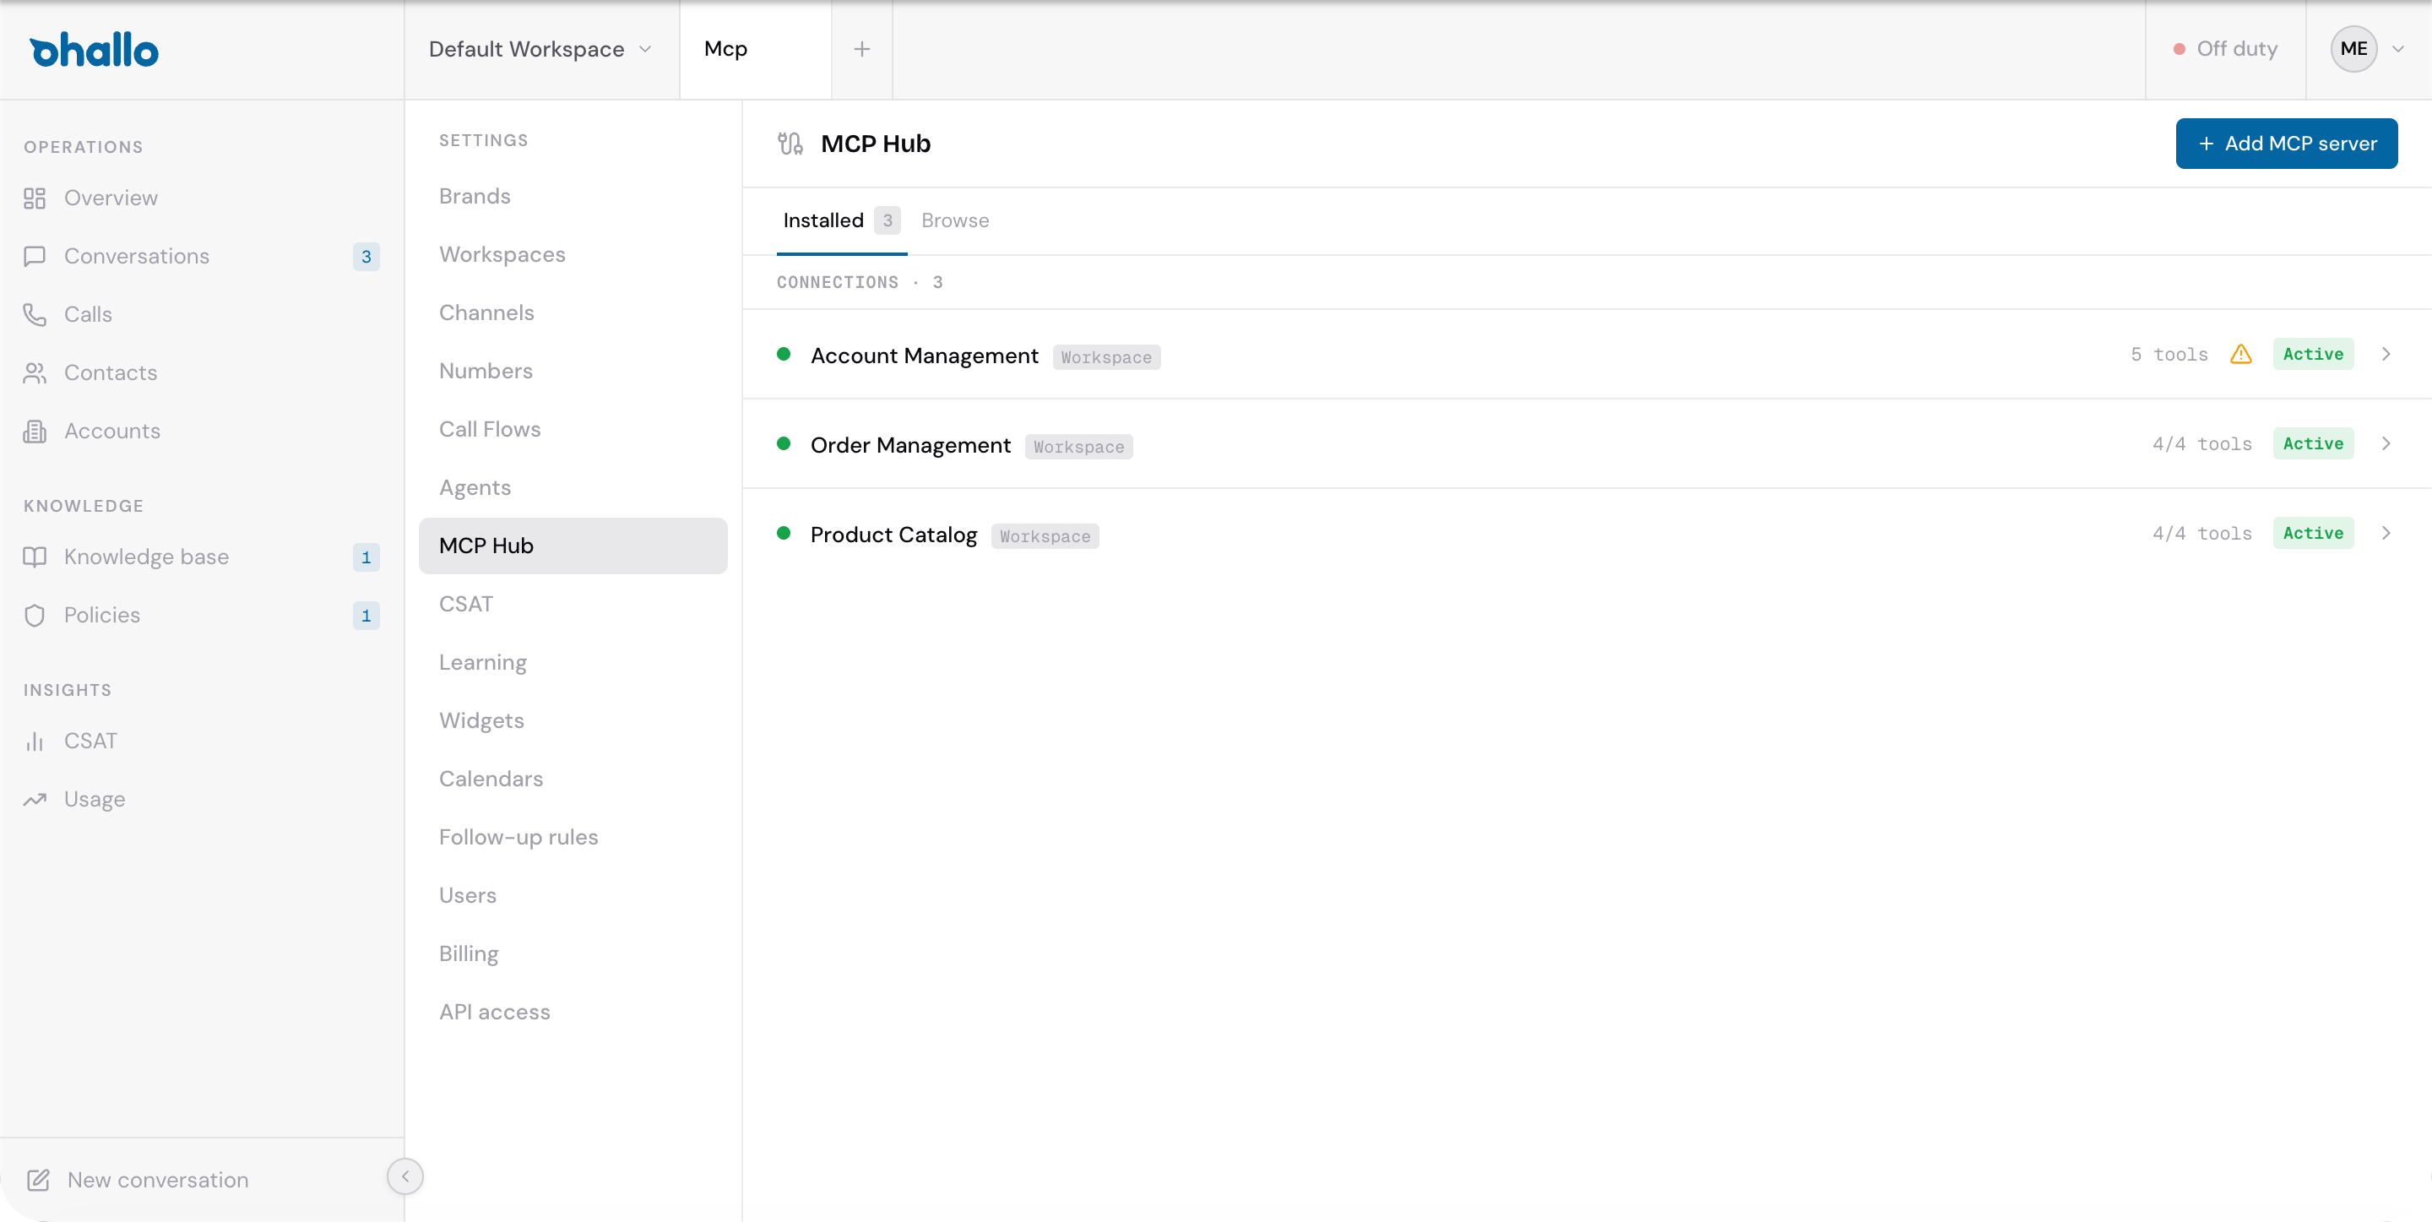Screen dimensions: 2432x1222
Task: Expand Order Management row chevron
Action: (2386, 444)
